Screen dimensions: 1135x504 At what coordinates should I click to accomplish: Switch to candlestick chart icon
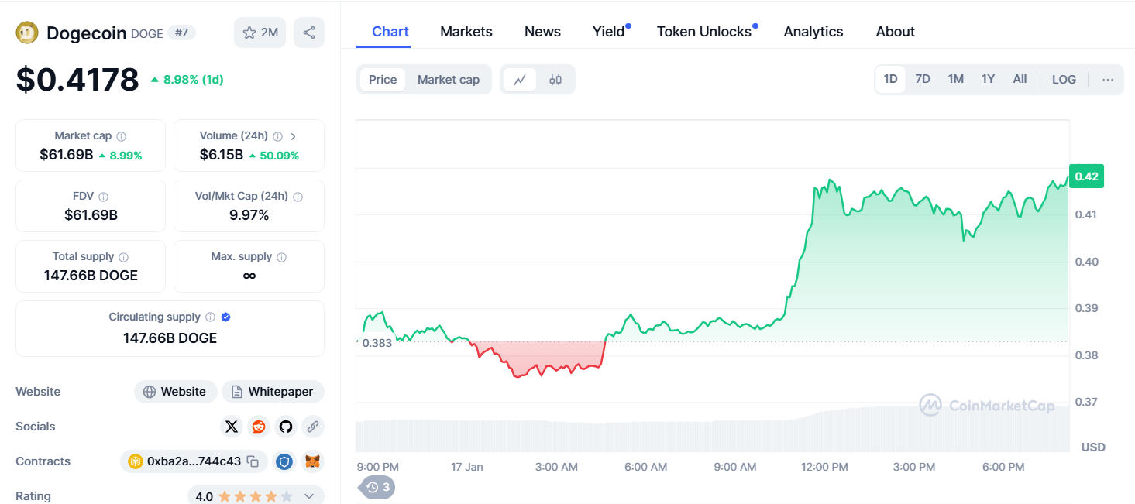555,80
